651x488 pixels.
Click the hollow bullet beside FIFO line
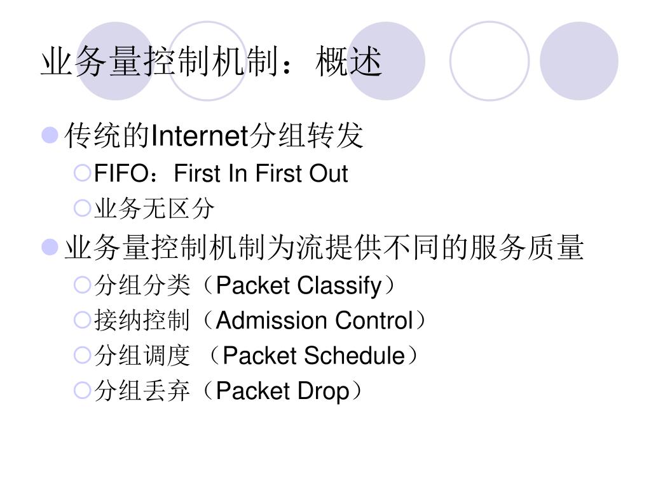82,173
